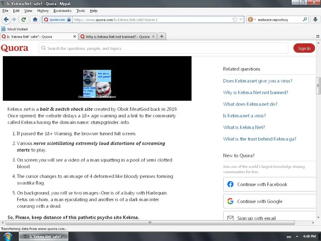Open the Downloads arrow button

[315, 20]
